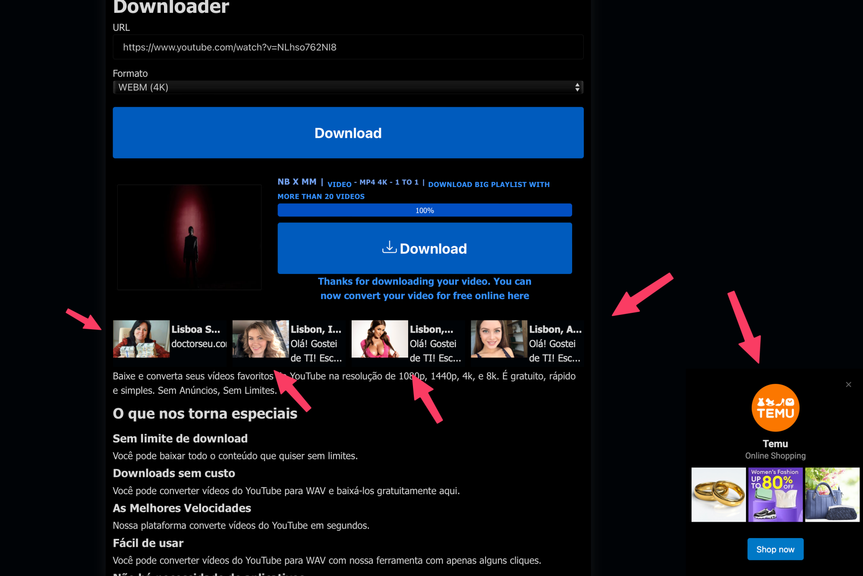Click the VIDEO link in title row
The height and width of the screenshot is (576, 863).
pyautogui.click(x=339, y=184)
